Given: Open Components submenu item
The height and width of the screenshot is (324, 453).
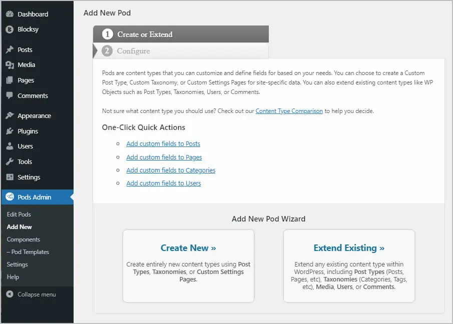Looking at the screenshot, I should pos(24,239).
